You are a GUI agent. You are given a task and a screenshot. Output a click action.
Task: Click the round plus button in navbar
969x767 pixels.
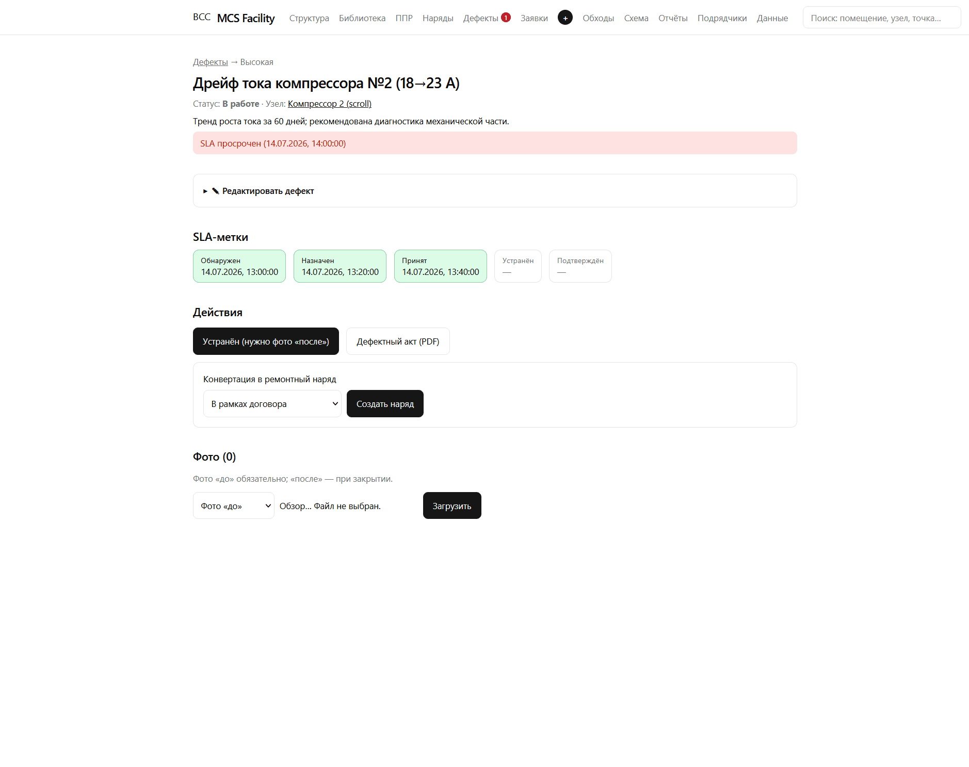565,18
